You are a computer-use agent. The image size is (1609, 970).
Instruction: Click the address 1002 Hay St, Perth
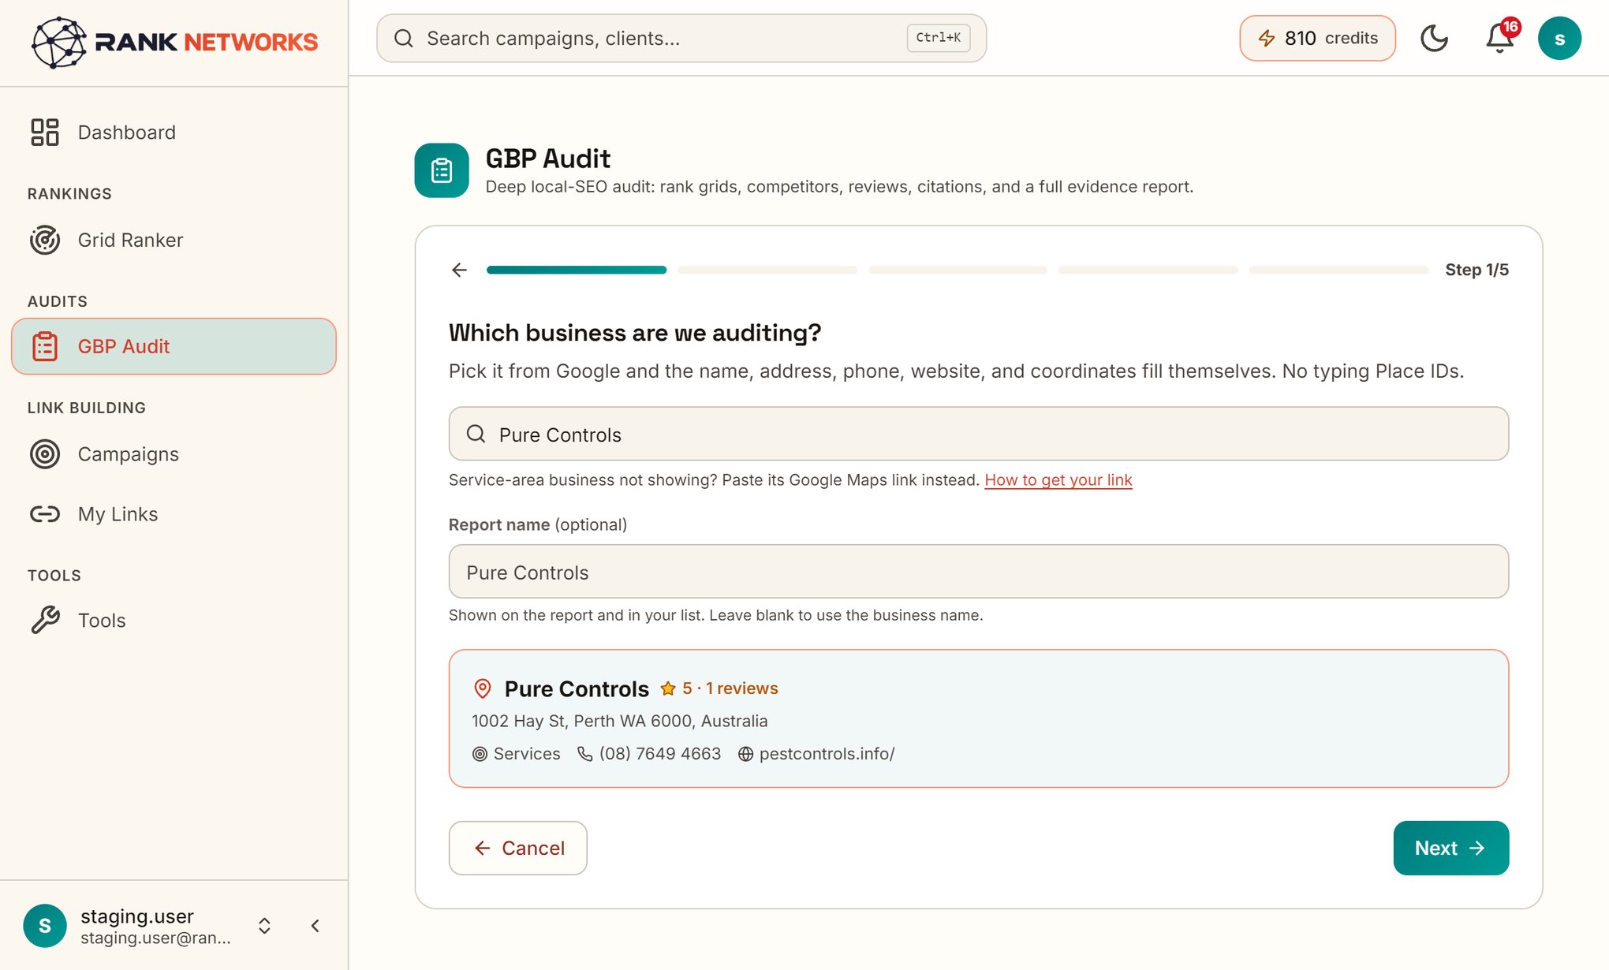pyautogui.click(x=619, y=721)
